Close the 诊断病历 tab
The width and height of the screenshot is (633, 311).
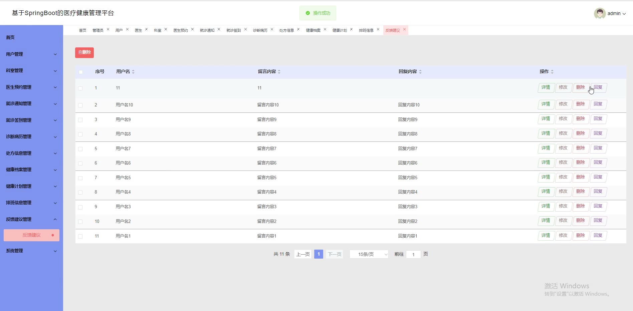[272, 29]
